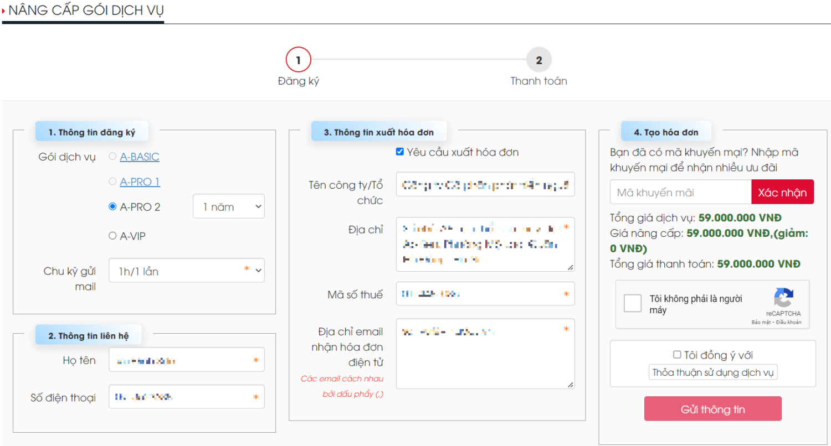831x446 pixels.
Task: Click the 'Số điện thoại' input field
Action: point(187,397)
